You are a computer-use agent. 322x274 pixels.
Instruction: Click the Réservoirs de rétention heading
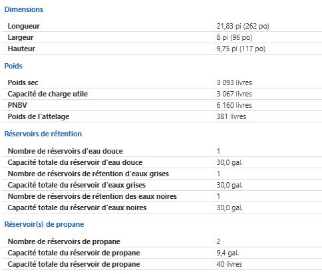tap(43, 134)
